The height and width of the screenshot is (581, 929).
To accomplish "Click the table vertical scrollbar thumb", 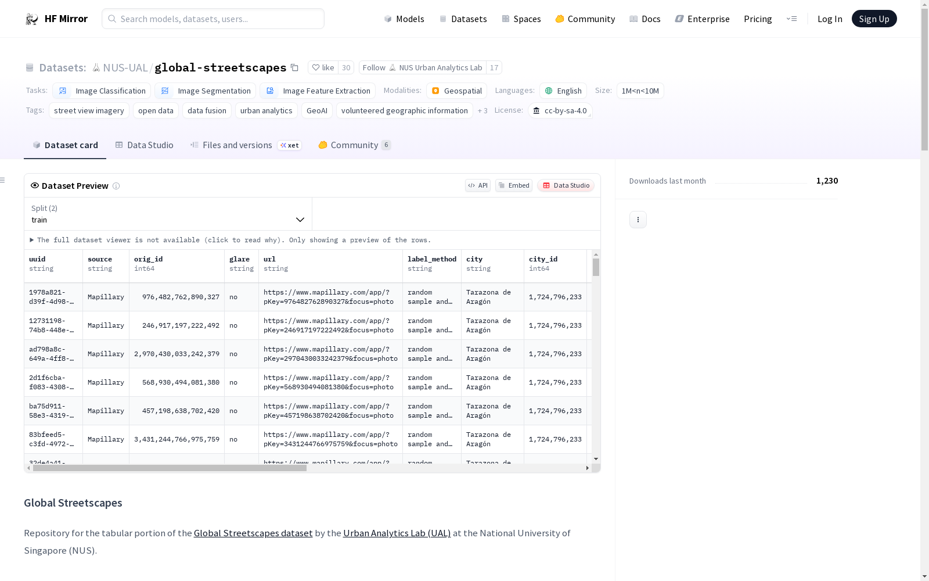I will pos(596,267).
